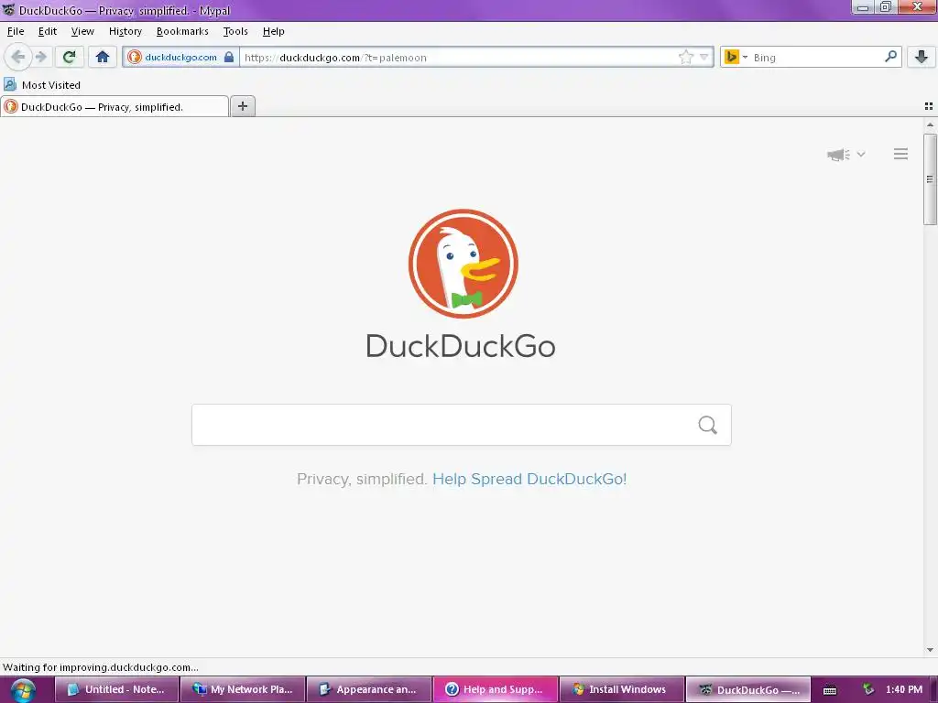The width and height of the screenshot is (938, 703).
Task: Click the scrollbar down arrow
Action: [x=930, y=650]
